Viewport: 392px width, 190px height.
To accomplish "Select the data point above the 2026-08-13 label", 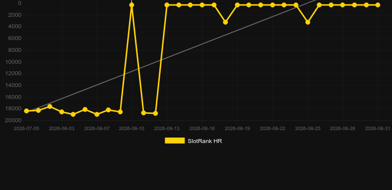I will pyautogui.click(x=167, y=5).
